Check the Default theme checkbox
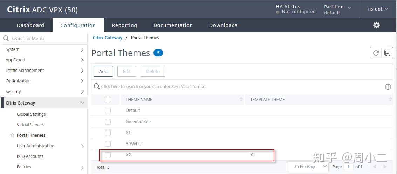The width and height of the screenshot is (397, 174). click(108, 111)
